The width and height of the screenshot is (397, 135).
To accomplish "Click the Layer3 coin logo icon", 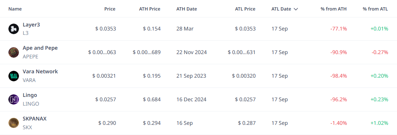I will (x=14, y=29).
